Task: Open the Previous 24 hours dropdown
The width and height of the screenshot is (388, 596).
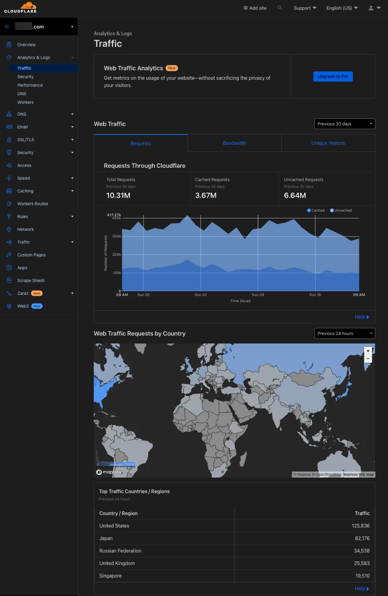Action: (x=344, y=333)
